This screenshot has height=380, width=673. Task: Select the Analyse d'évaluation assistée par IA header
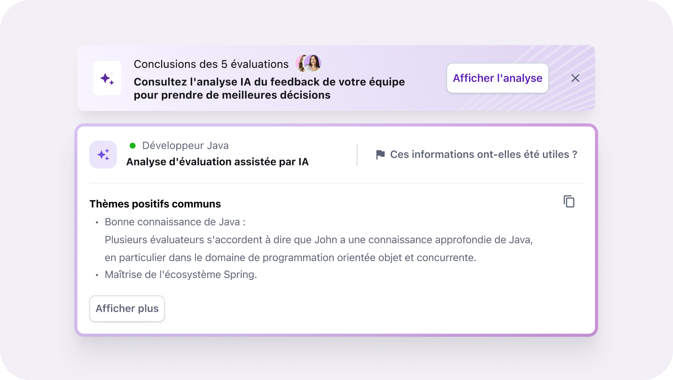click(217, 161)
